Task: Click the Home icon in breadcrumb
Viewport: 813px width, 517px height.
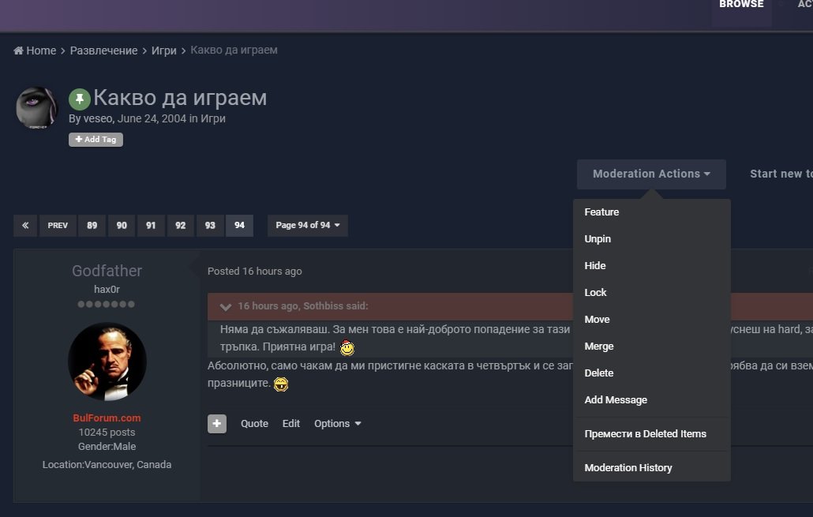Action: click(18, 51)
